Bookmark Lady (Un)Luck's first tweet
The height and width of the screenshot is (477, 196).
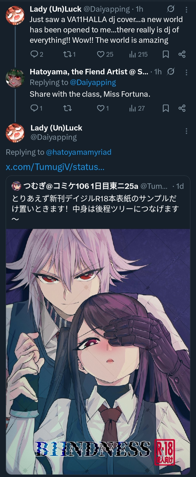point(166,54)
